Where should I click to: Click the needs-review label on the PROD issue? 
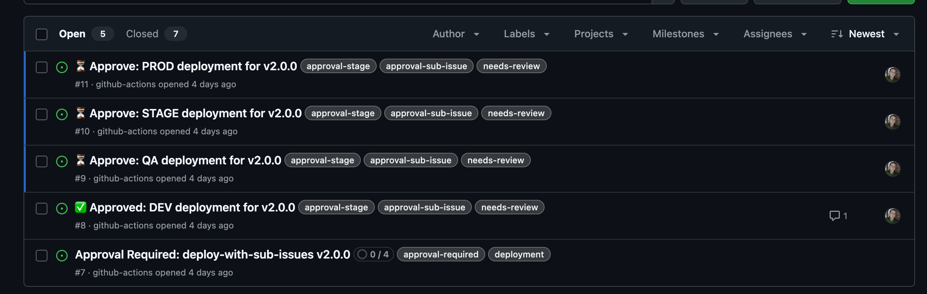tap(511, 66)
